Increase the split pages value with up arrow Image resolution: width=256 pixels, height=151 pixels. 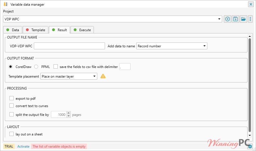69,113
